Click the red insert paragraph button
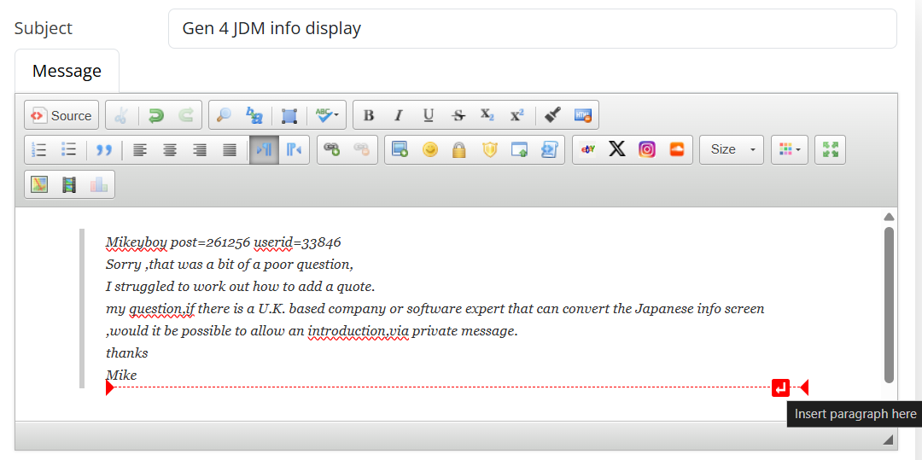The height and width of the screenshot is (460, 922). click(780, 388)
